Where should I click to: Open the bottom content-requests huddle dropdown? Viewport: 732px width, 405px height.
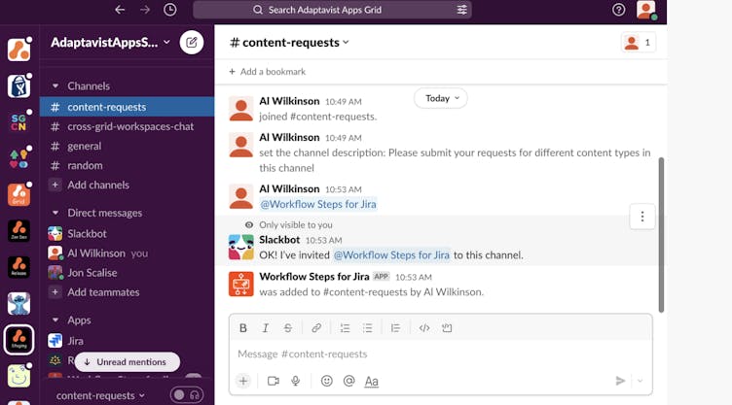coord(101,395)
